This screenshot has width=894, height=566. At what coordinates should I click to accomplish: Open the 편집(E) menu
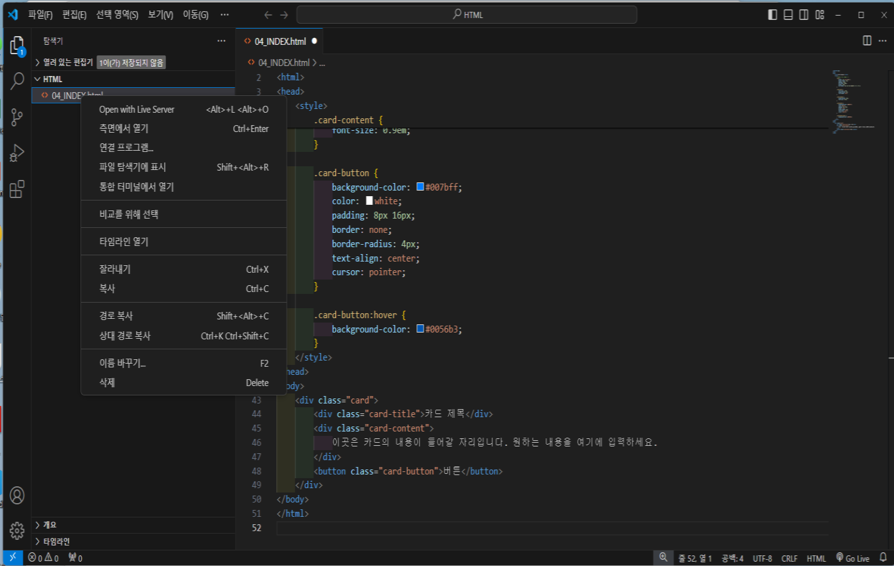pyautogui.click(x=74, y=14)
